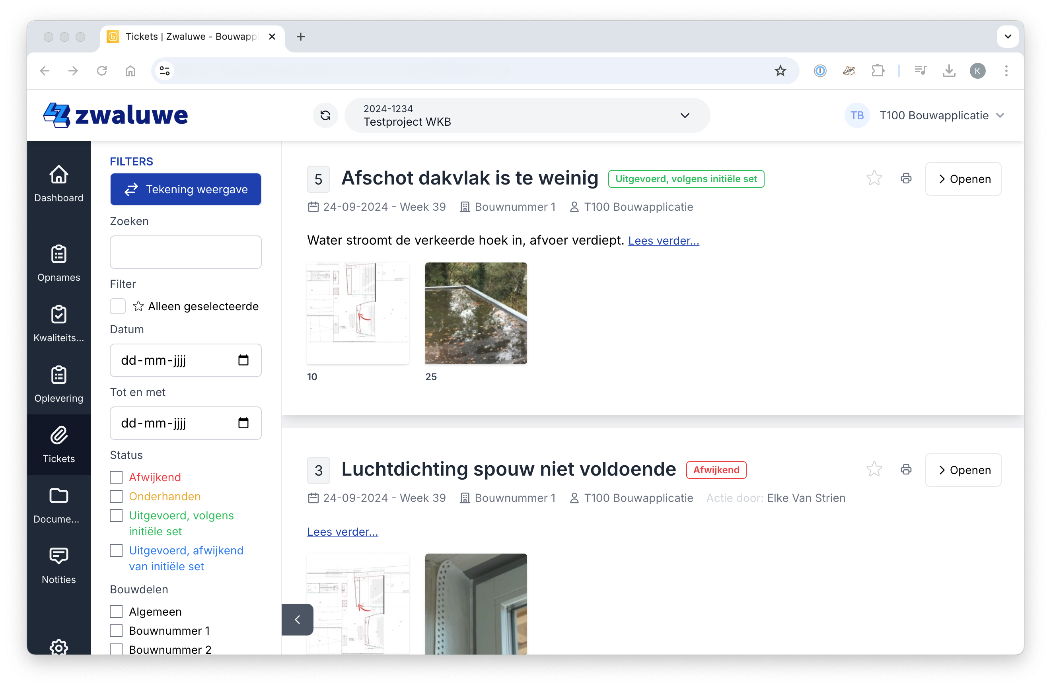Open the 'Luchtdichting spouw niet voldoende' ticket

(963, 470)
